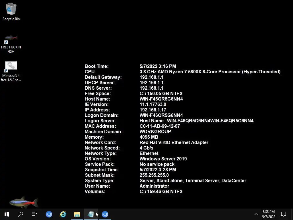Click the Show desktop sliver at taskbar end
This screenshot has height=220, width=293.
[292, 214]
